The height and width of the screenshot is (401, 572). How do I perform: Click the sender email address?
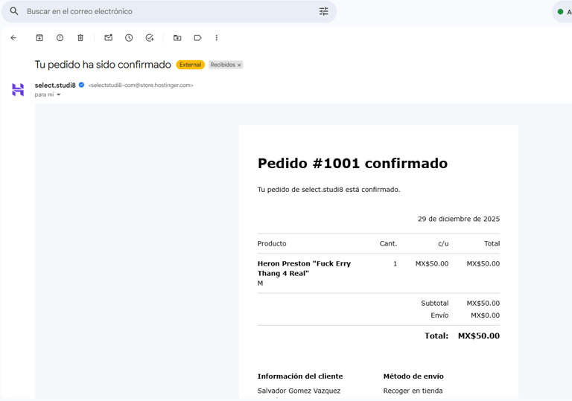pyautogui.click(x=141, y=86)
